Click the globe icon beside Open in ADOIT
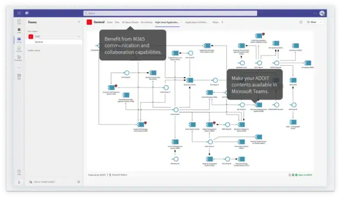This screenshot has width=341, height=198. [x=293, y=175]
